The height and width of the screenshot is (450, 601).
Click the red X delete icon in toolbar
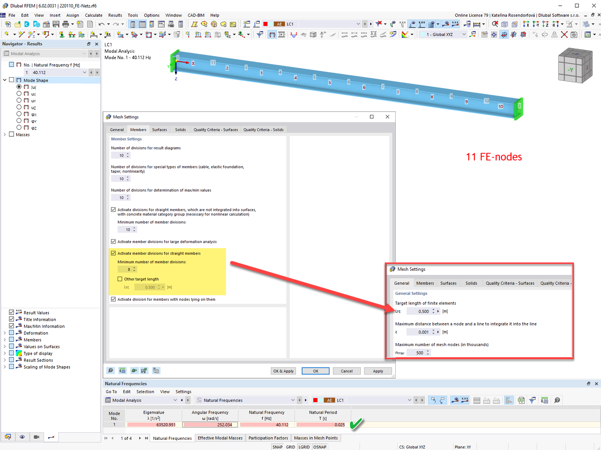click(x=564, y=35)
